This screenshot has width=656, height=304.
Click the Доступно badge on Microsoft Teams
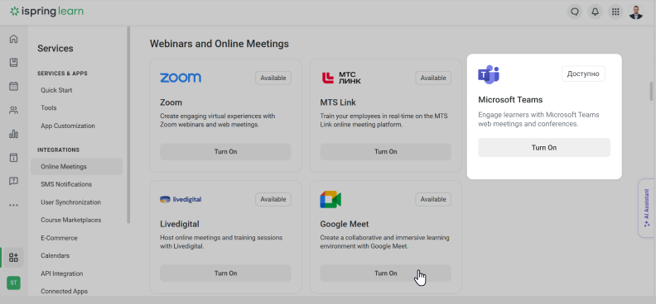point(583,74)
